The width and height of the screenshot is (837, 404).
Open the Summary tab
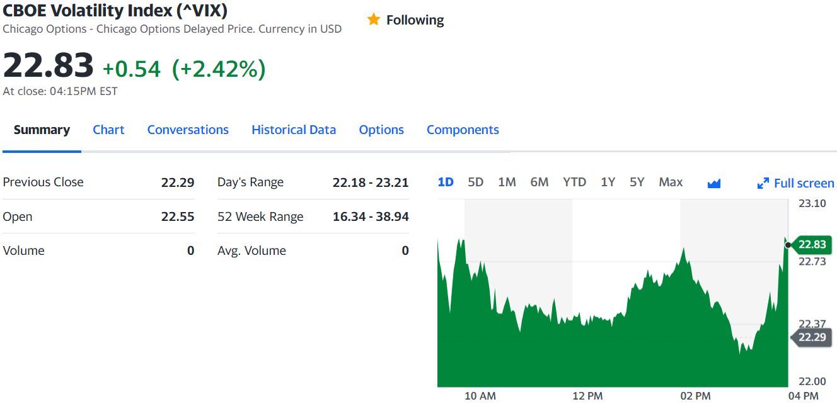tap(42, 130)
